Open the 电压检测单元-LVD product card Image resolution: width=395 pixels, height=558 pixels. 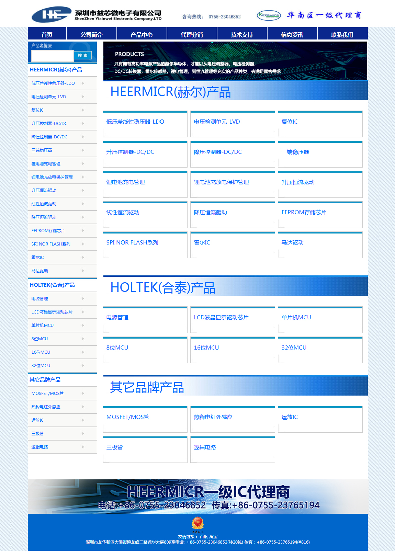(x=233, y=124)
